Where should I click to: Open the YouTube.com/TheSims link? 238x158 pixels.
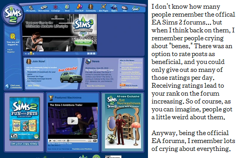82,149
